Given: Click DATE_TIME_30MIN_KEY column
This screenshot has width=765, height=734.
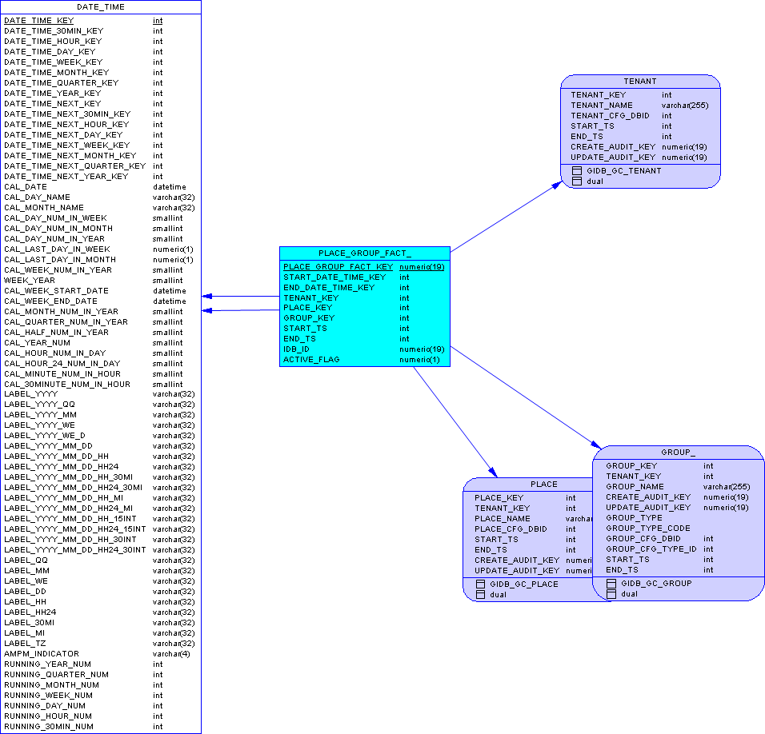Looking at the screenshot, I should [54, 30].
